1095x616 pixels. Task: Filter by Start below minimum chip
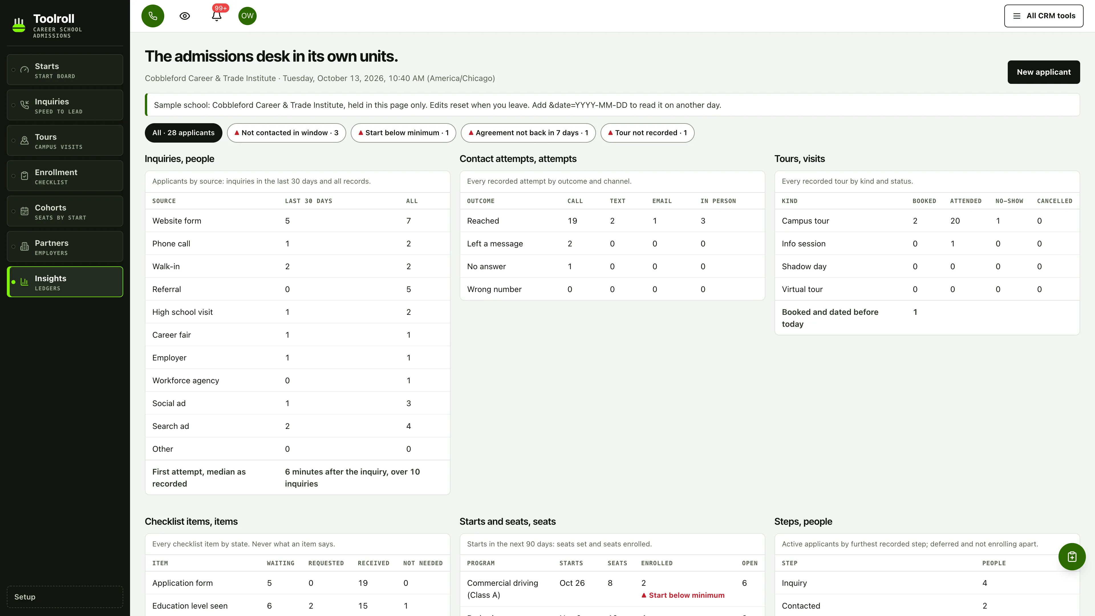pyautogui.click(x=403, y=133)
